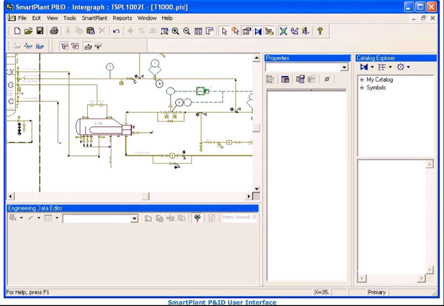Toggle the Catalog Explorer bowtie toolbar icon
Viewport: 444px width, 306px height.
click(x=258, y=31)
